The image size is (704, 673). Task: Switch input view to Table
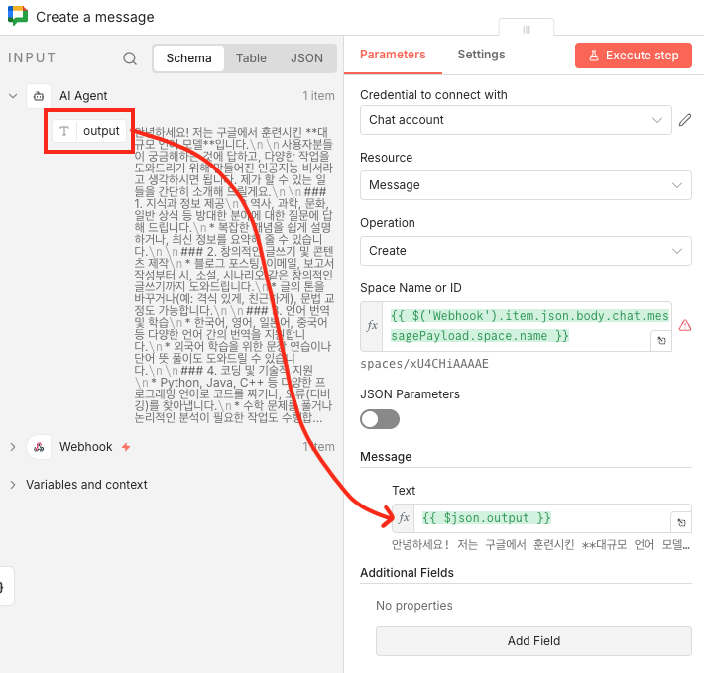(251, 58)
